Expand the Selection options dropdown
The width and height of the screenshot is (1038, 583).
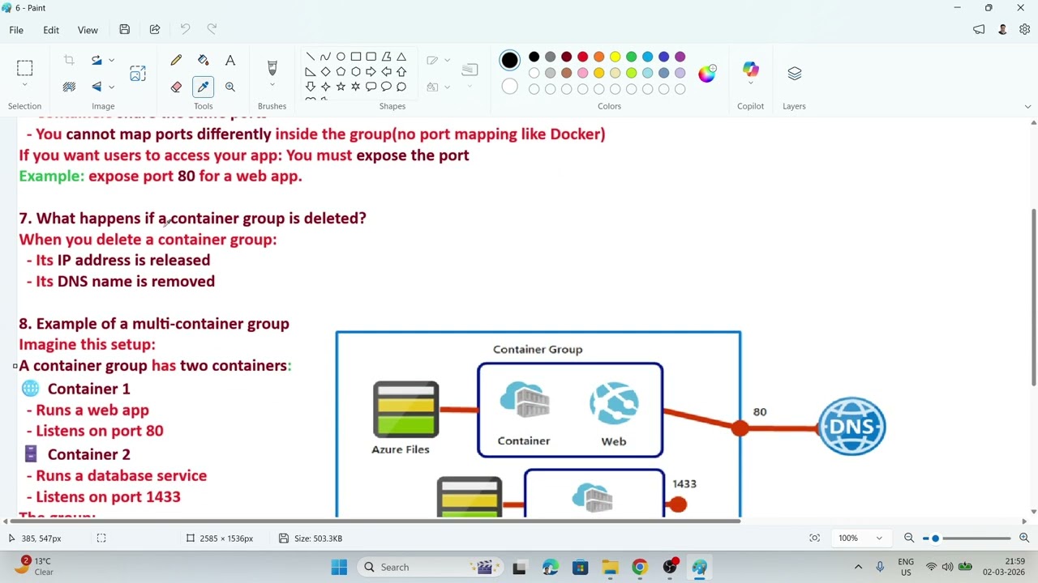(x=24, y=85)
